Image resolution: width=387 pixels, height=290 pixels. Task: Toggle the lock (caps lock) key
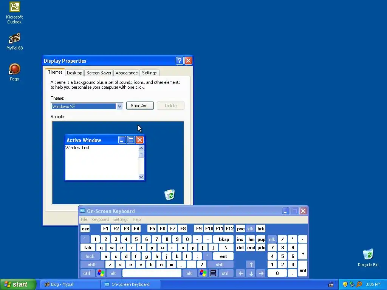pos(90,256)
